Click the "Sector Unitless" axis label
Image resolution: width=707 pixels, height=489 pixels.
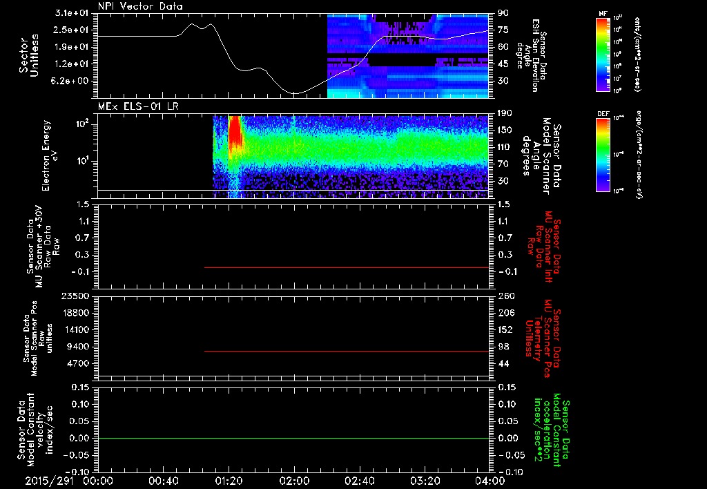click(x=29, y=55)
